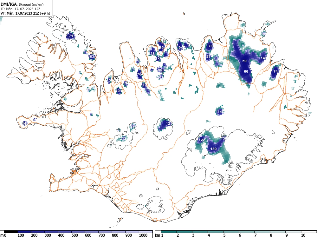This screenshot has width=317, height=238.
Task: Click the '125' value on the central glacier
Action: pyautogui.click(x=169, y=123)
